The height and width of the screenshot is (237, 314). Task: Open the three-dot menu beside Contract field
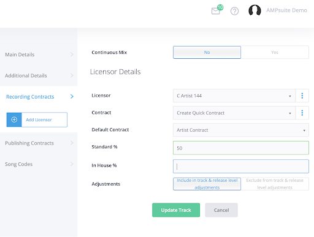pos(302,113)
